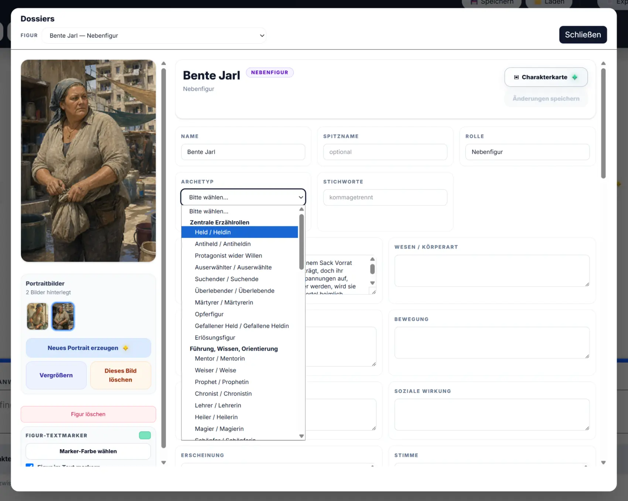Click the NEBENFIGUR badge next to the name
The height and width of the screenshot is (501, 628).
click(x=270, y=72)
